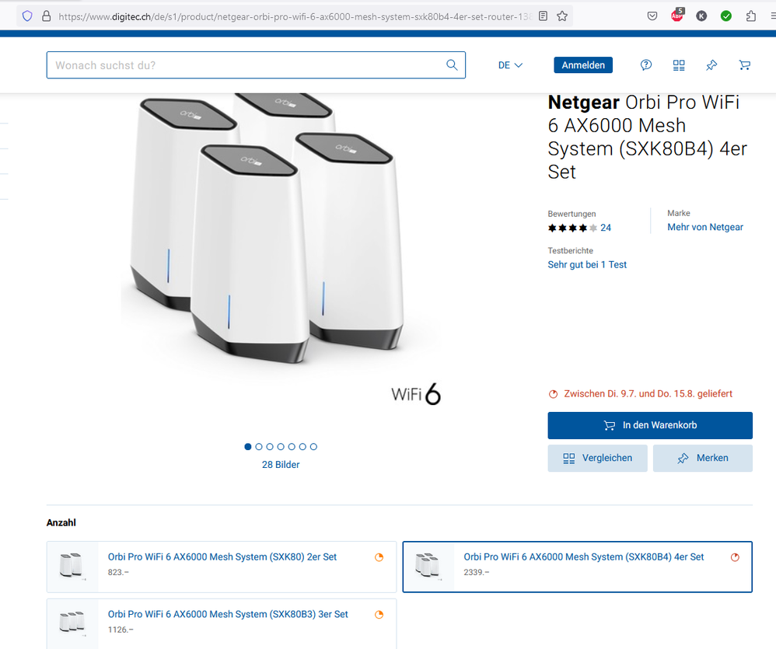
Task: Click the 4er Set thumbnail image
Action: [428, 567]
